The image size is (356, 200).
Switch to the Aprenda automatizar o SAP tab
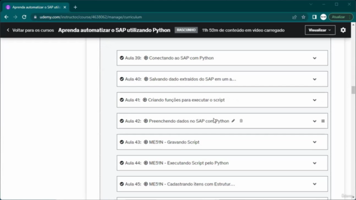click(x=36, y=7)
